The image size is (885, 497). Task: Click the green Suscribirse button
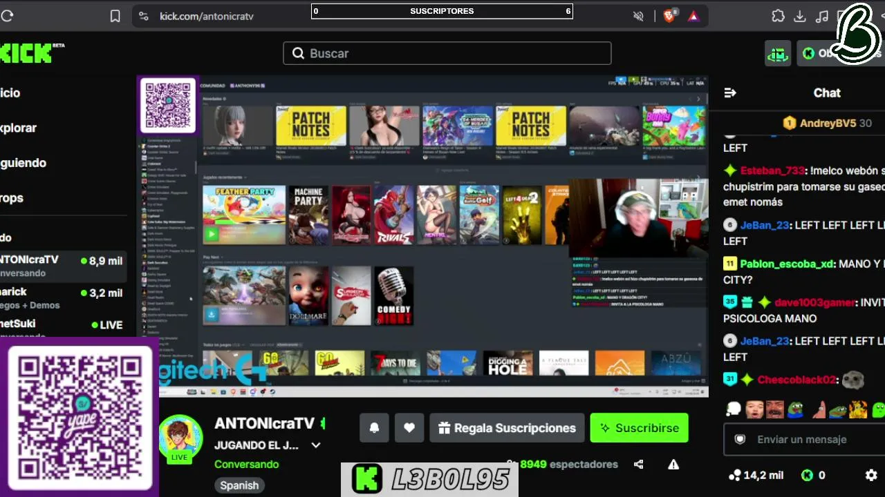[x=640, y=428]
